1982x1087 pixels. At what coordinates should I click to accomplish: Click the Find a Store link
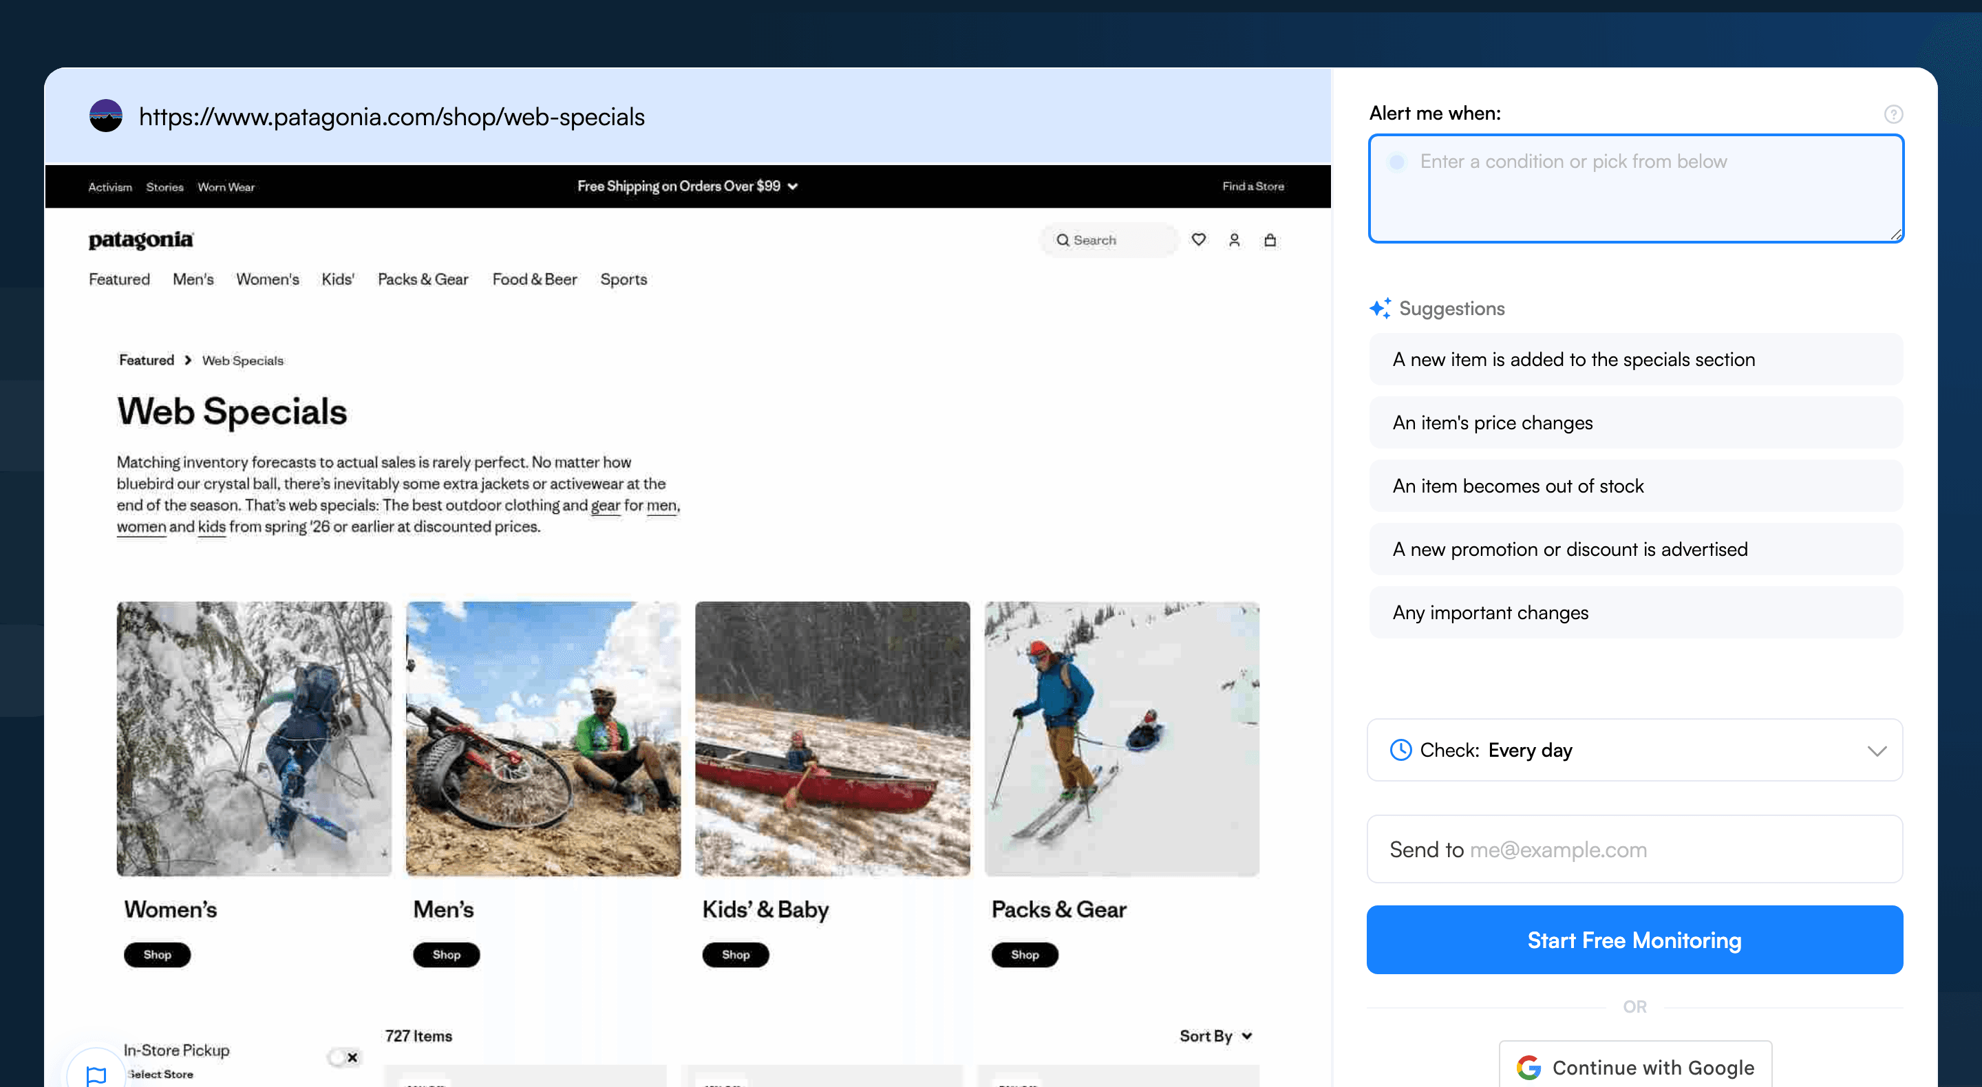pos(1253,186)
